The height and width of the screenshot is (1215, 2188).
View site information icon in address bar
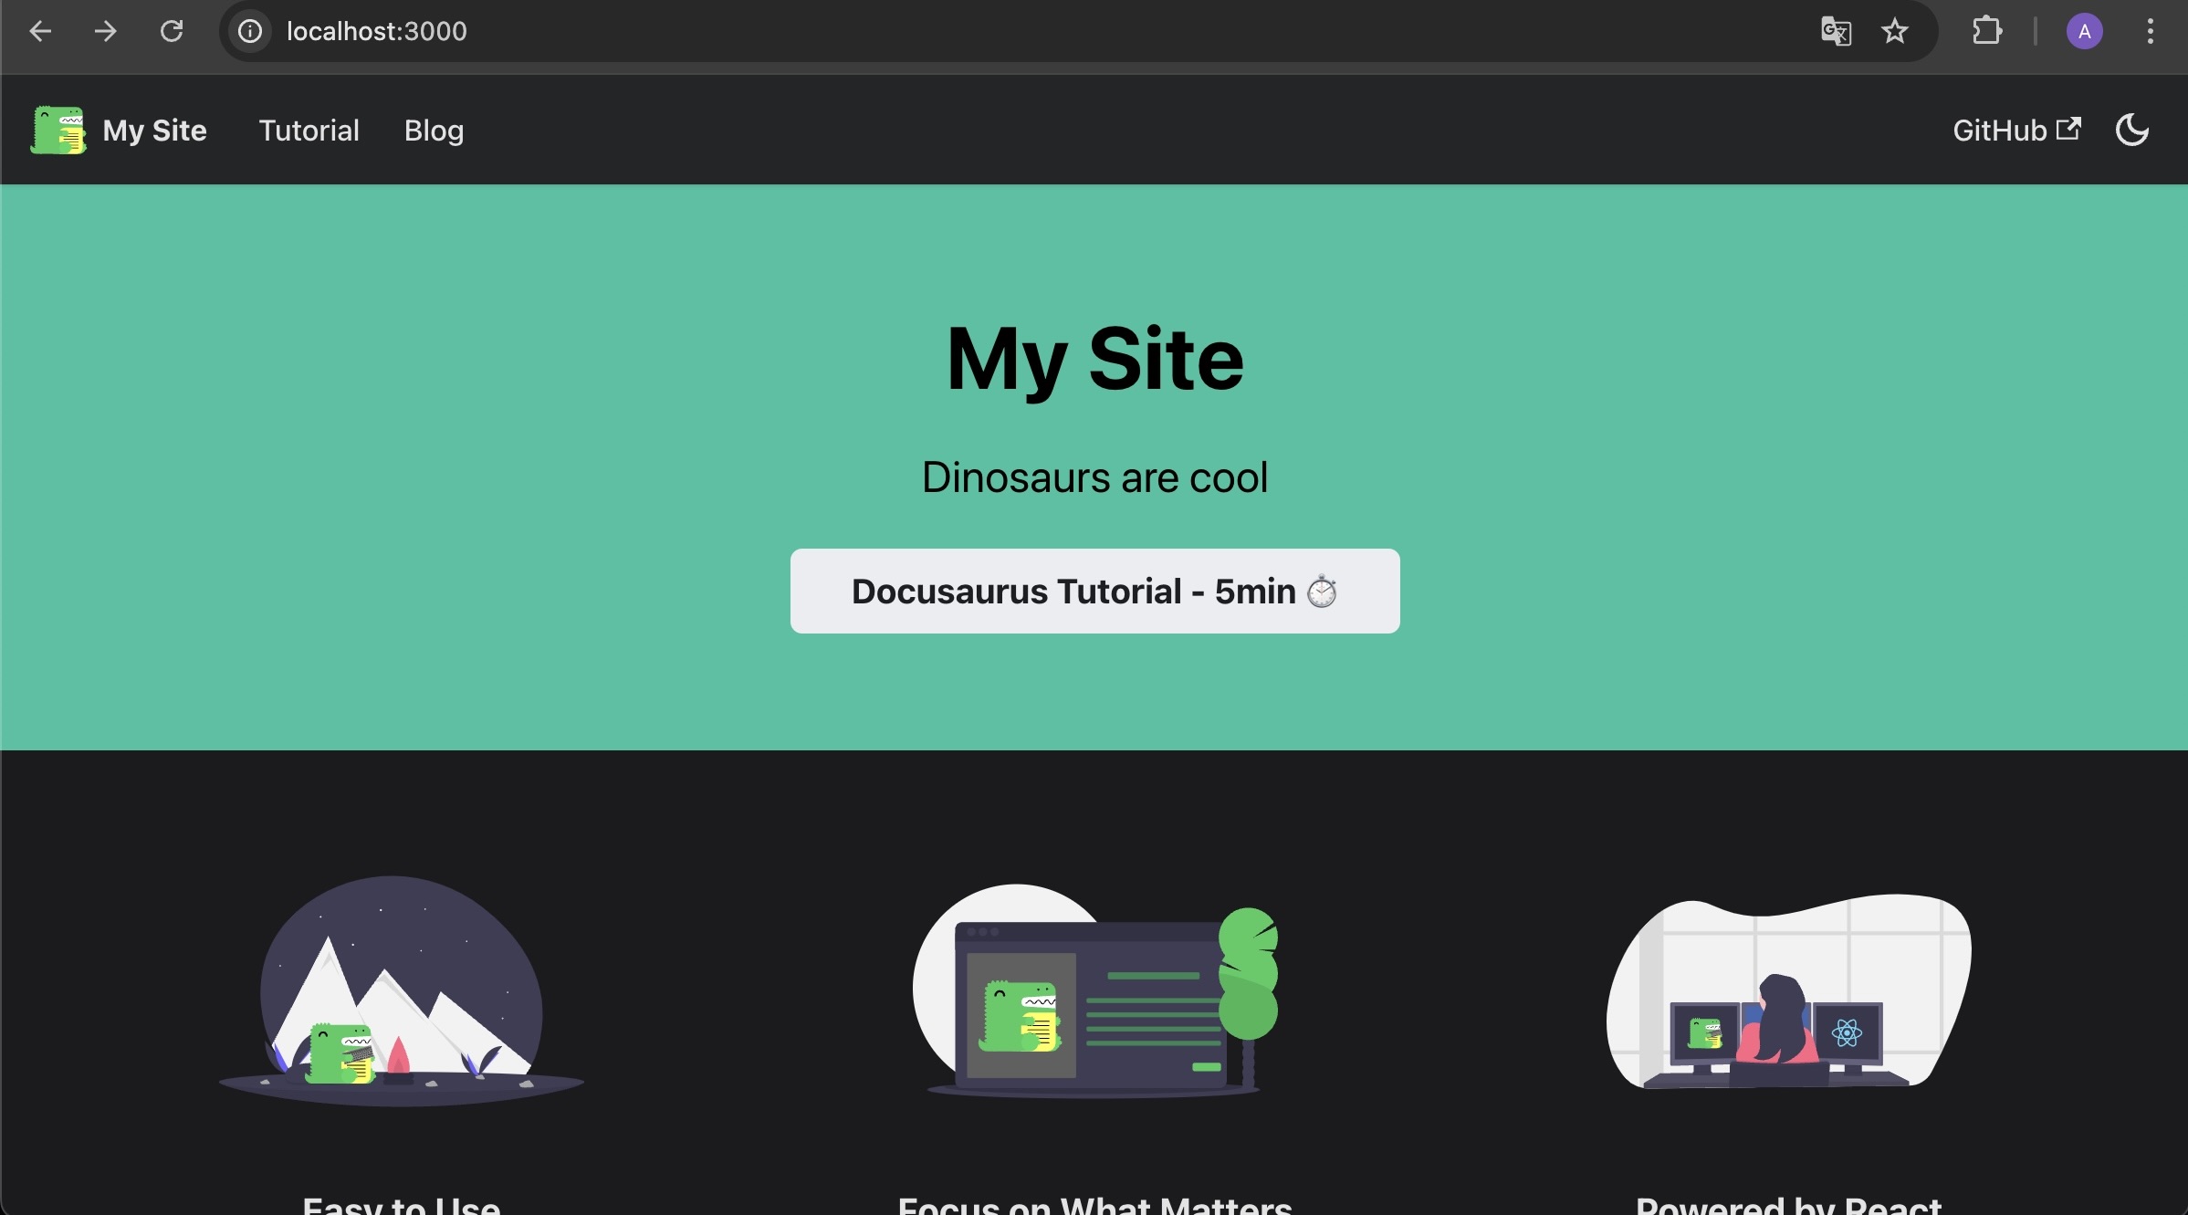(x=250, y=31)
